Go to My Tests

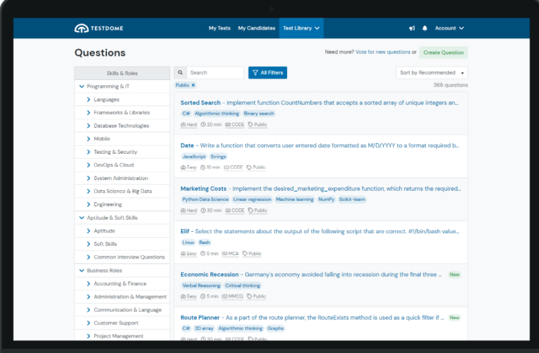220,28
